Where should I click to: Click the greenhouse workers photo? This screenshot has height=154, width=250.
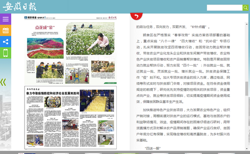[x=103, y=66]
